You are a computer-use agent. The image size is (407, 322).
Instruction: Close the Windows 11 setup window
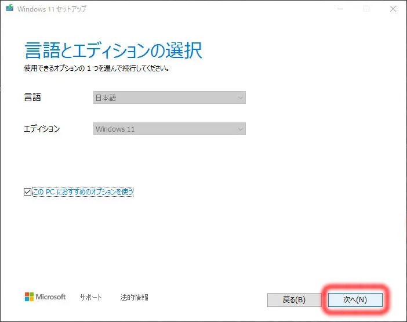(x=393, y=9)
